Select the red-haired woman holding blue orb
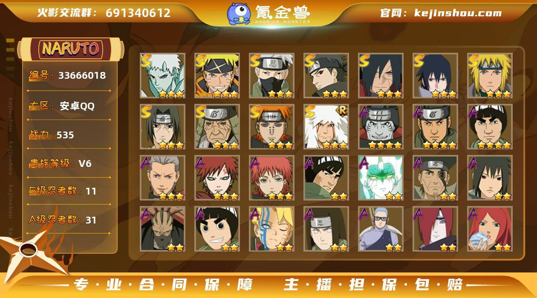The image size is (537, 298). [x=490, y=229]
